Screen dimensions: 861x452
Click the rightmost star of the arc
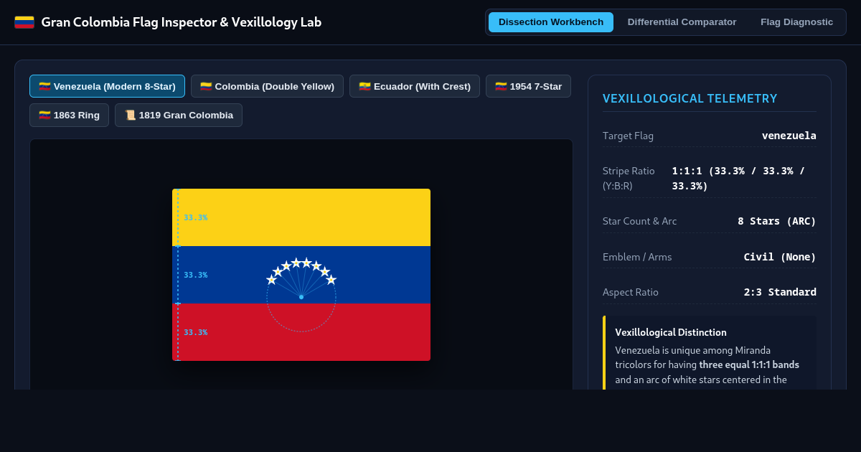331,280
